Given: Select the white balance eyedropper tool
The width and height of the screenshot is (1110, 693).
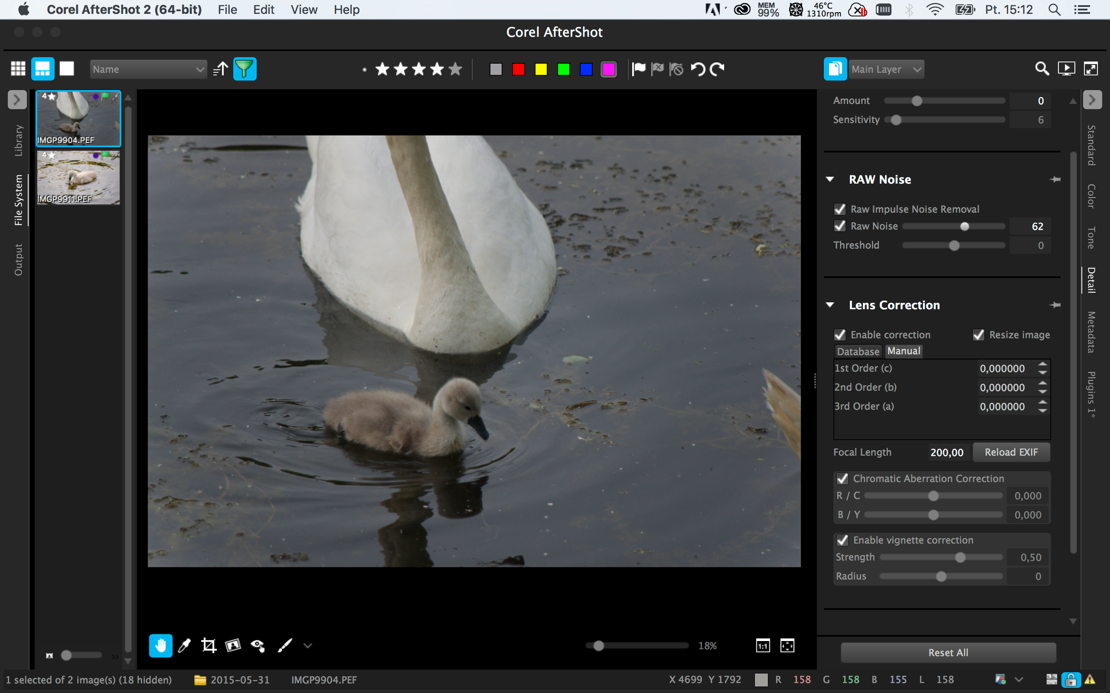Looking at the screenshot, I should tap(184, 645).
